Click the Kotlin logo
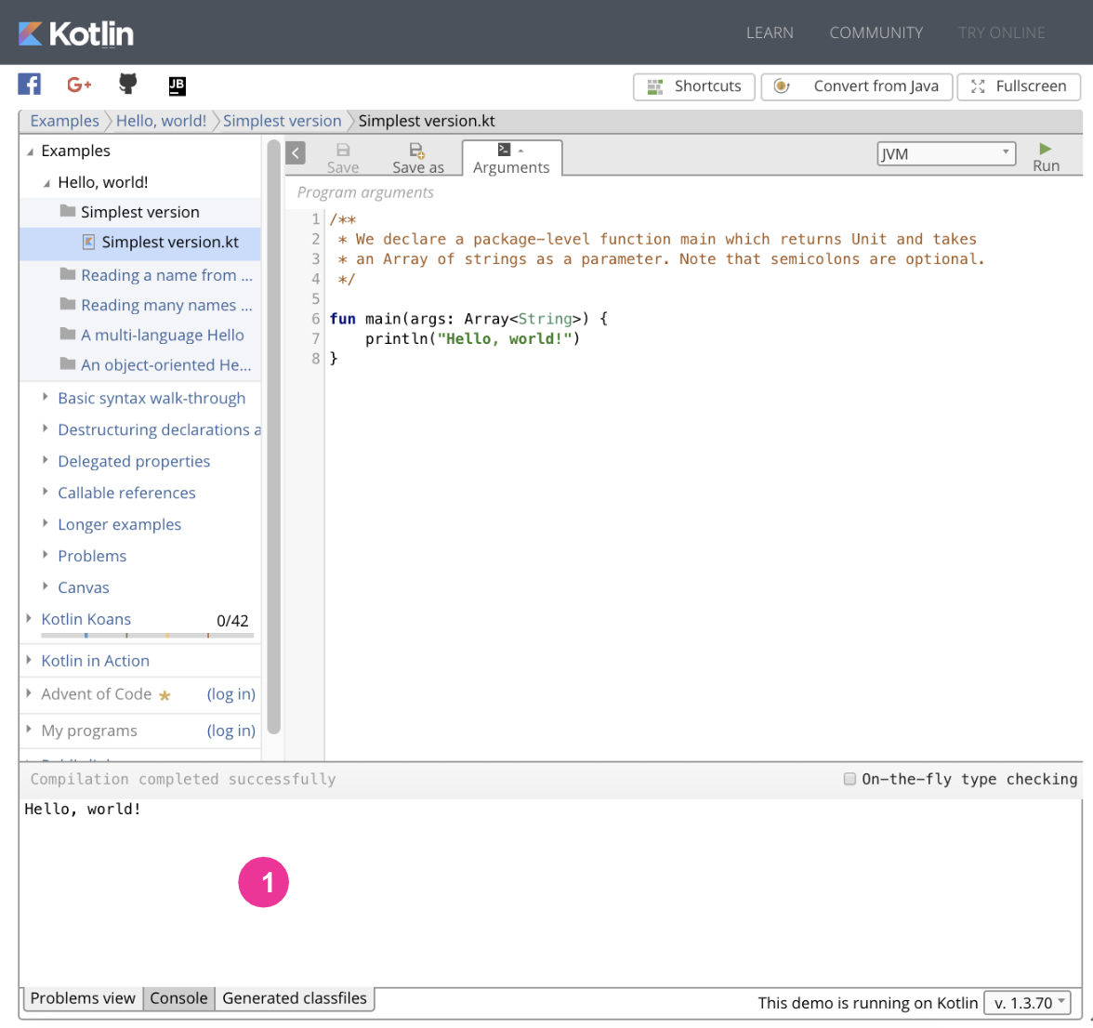The image size is (1093, 1028). (x=76, y=33)
